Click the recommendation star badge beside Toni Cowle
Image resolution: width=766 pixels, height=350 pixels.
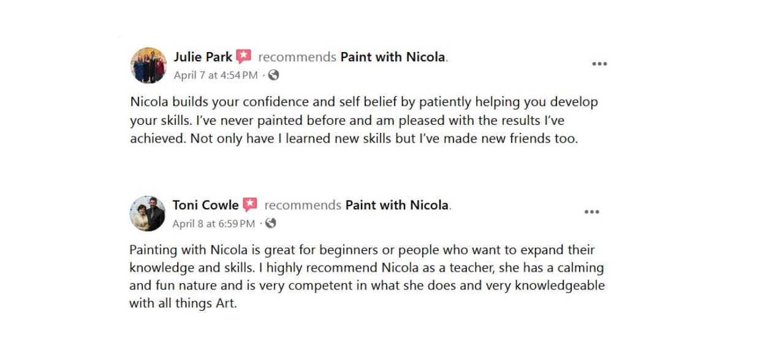tap(250, 205)
